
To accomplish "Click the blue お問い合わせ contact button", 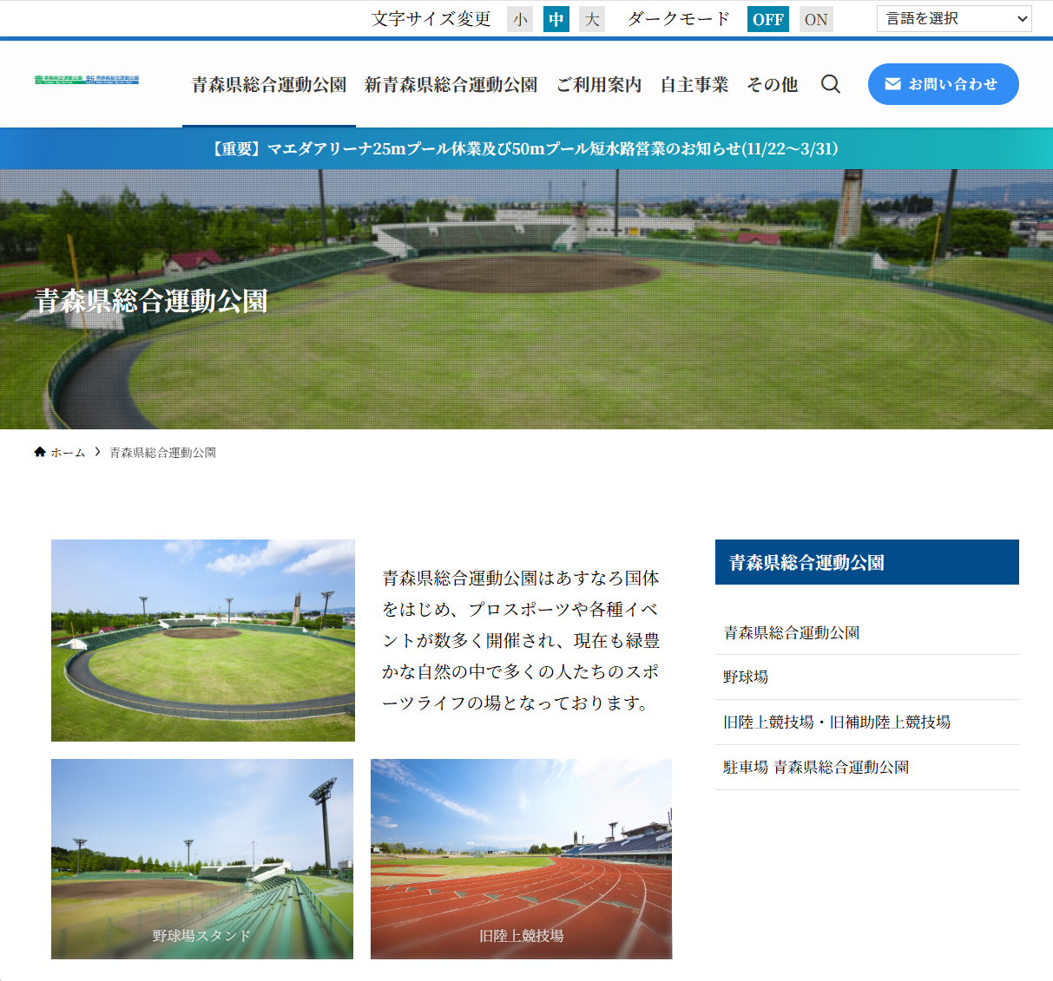I will coord(944,84).
